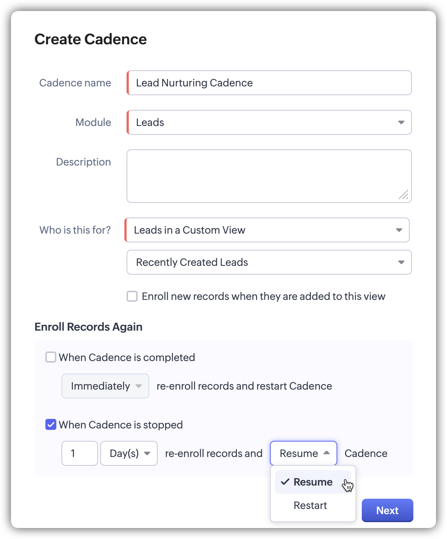Select Restart from the dropdown list
This screenshot has height=539, width=447.
pos(310,505)
